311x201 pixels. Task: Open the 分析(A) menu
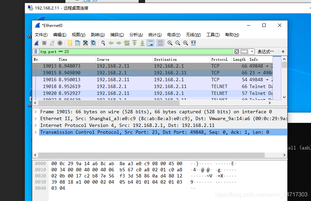(136, 35)
